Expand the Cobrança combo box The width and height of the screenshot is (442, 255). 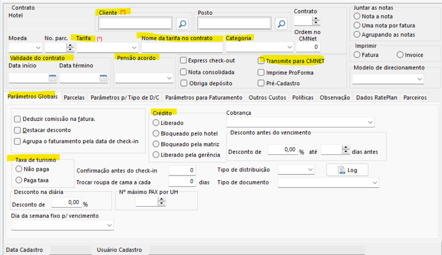pyautogui.click(x=370, y=122)
